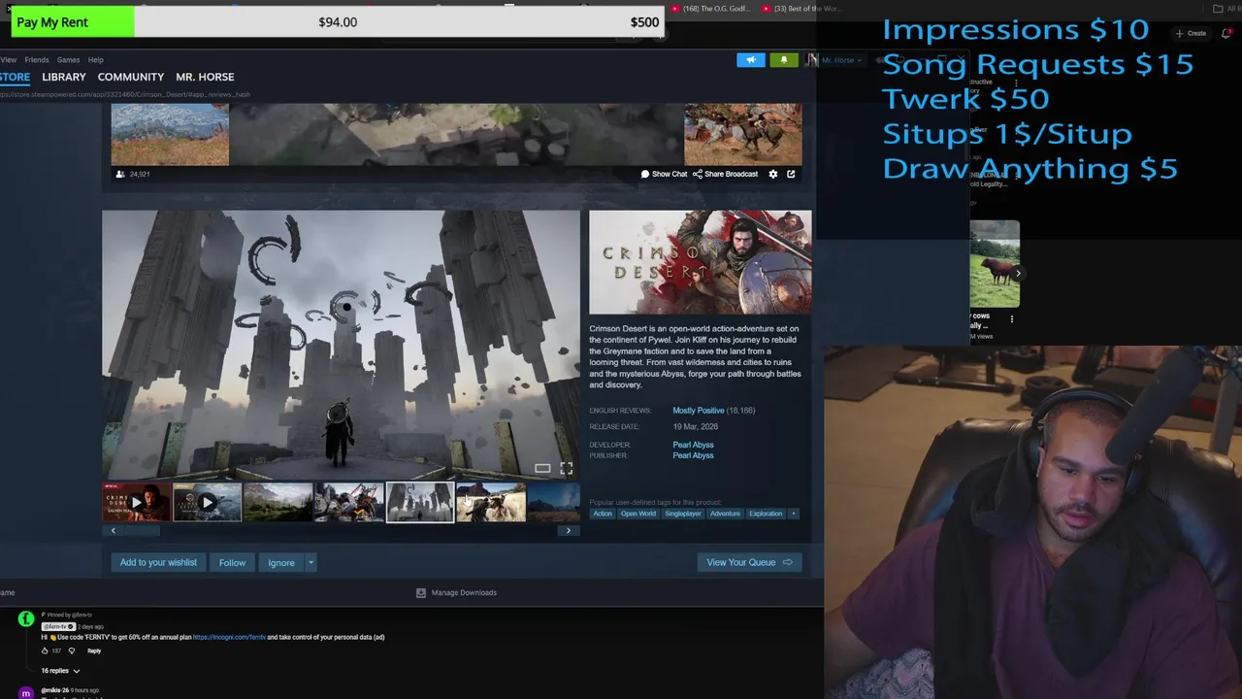The width and height of the screenshot is (1242, 699).
Task: Switch to the LIBRARY tab
Action: [x=64, y=77]
